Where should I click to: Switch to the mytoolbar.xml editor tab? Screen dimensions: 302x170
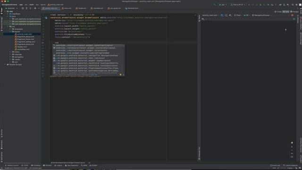97,8
